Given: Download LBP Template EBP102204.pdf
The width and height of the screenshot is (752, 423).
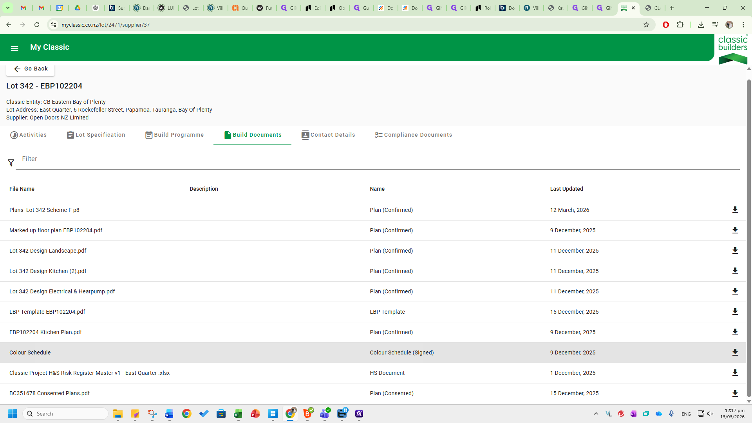Looking at the screenshot, I should (735, 312).
